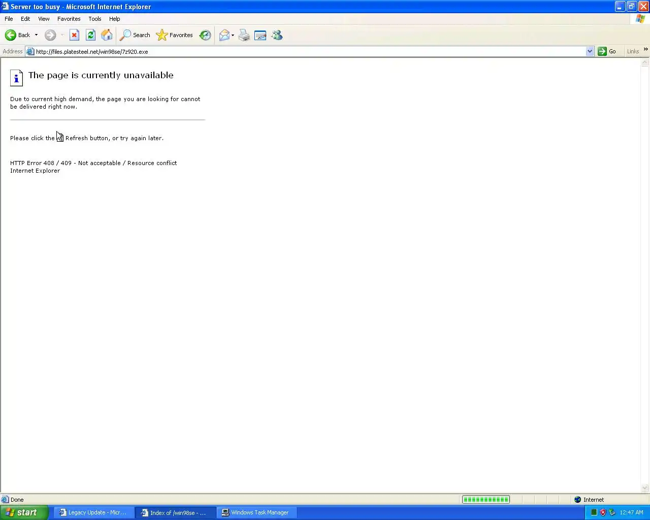
Task: Click the 12:47 AM system clock
Action: tap(631, 512)
